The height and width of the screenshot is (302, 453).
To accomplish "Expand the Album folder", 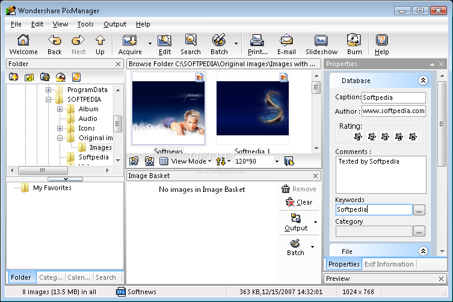I will tap(60, 109).
